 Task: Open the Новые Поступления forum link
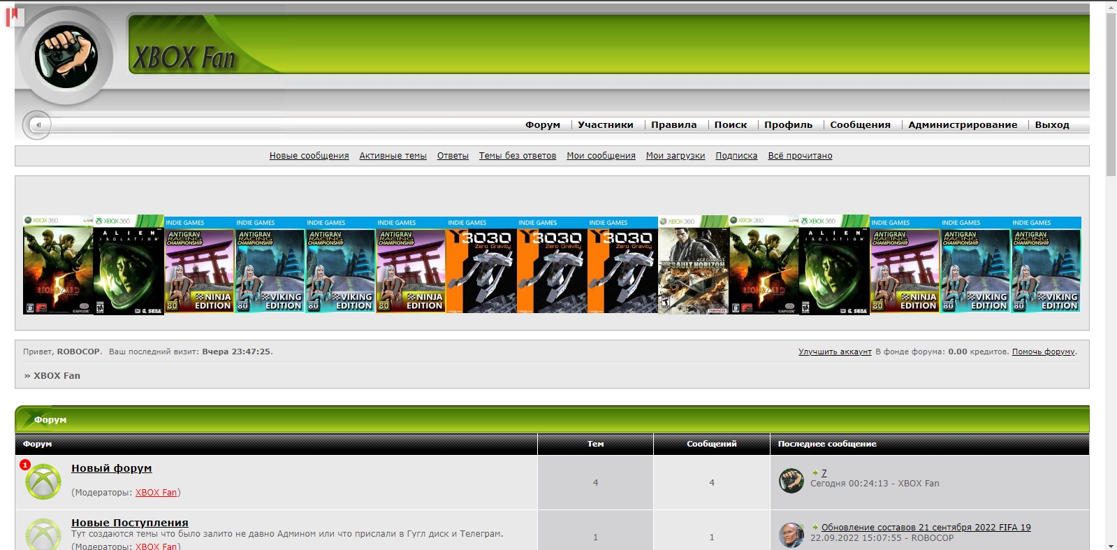pos(130,523)
